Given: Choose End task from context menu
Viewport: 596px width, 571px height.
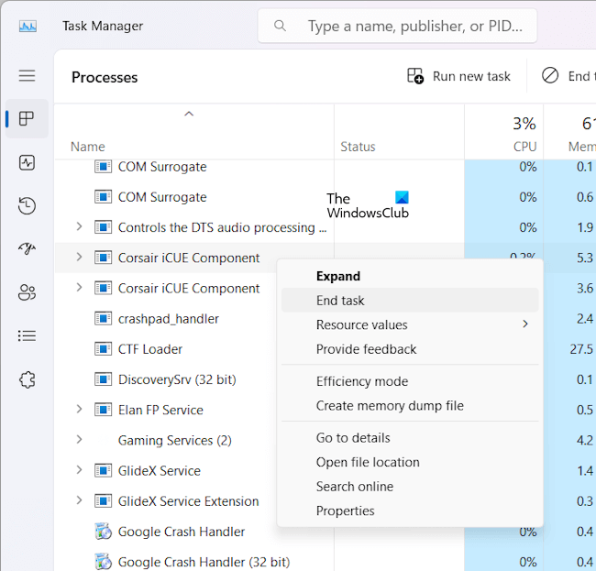Looking at the screenshot, I should click(x=340, y=301).
